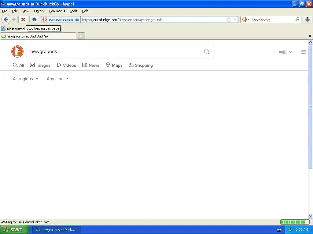
Task: Open the Help menu
Action: tap(85, 11)
